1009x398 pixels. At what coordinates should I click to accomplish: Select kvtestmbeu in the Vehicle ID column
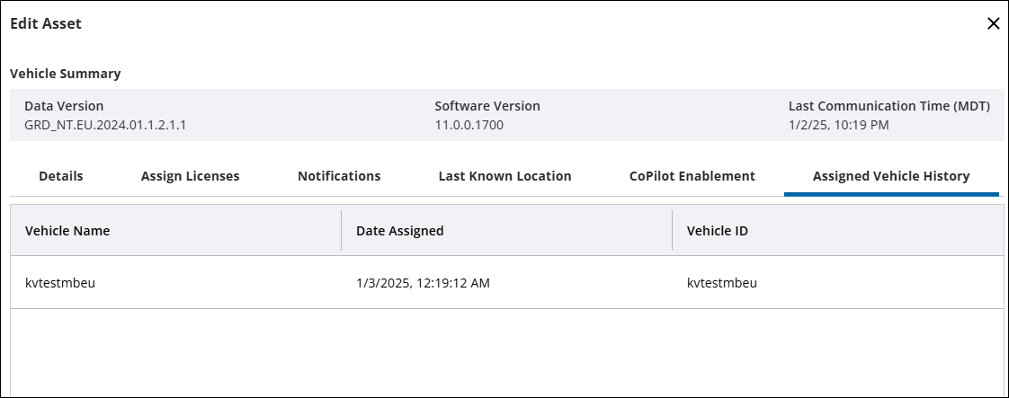pyautogui.click(x=722, y=283)
